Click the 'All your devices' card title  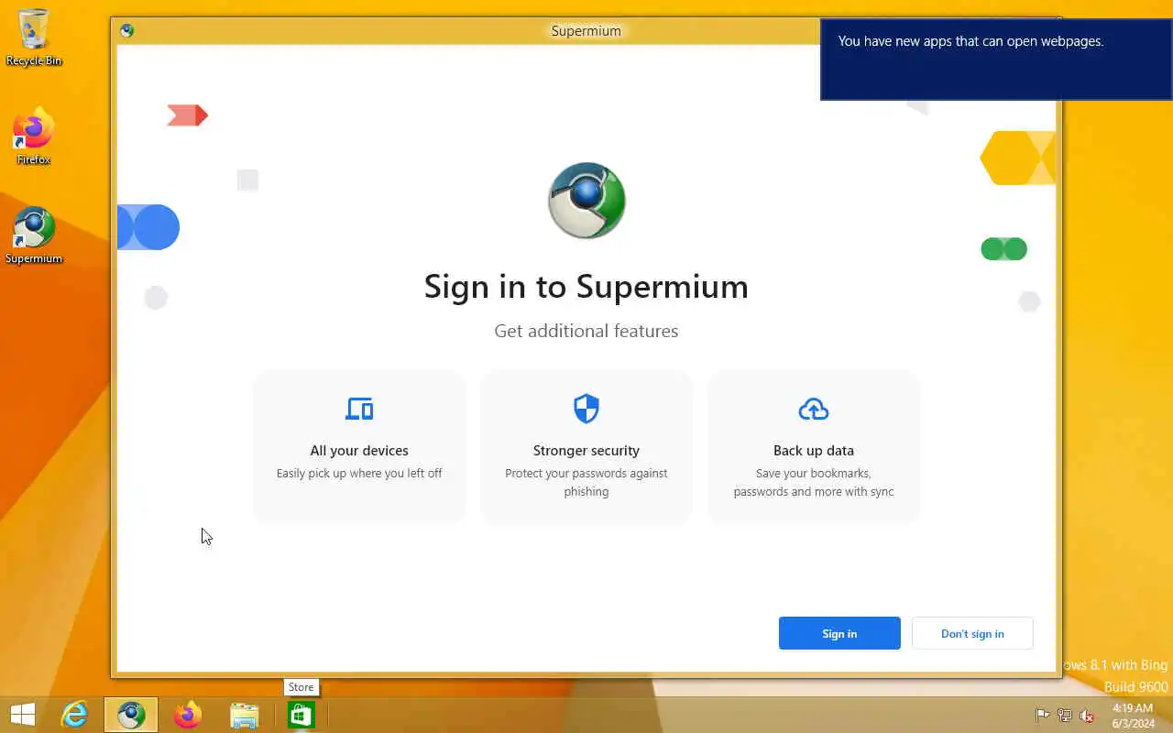[x=359, y=451]
